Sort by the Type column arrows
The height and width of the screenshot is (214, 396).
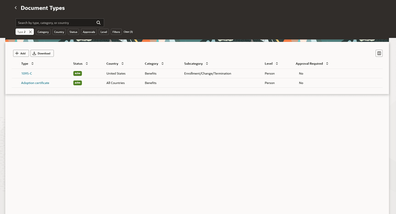[32, 63]
